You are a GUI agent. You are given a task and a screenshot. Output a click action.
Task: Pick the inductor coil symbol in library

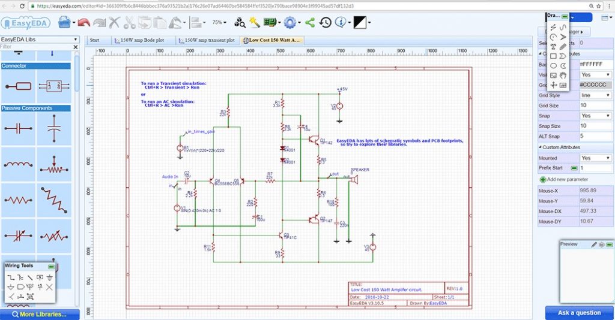(x=18, y=164)
